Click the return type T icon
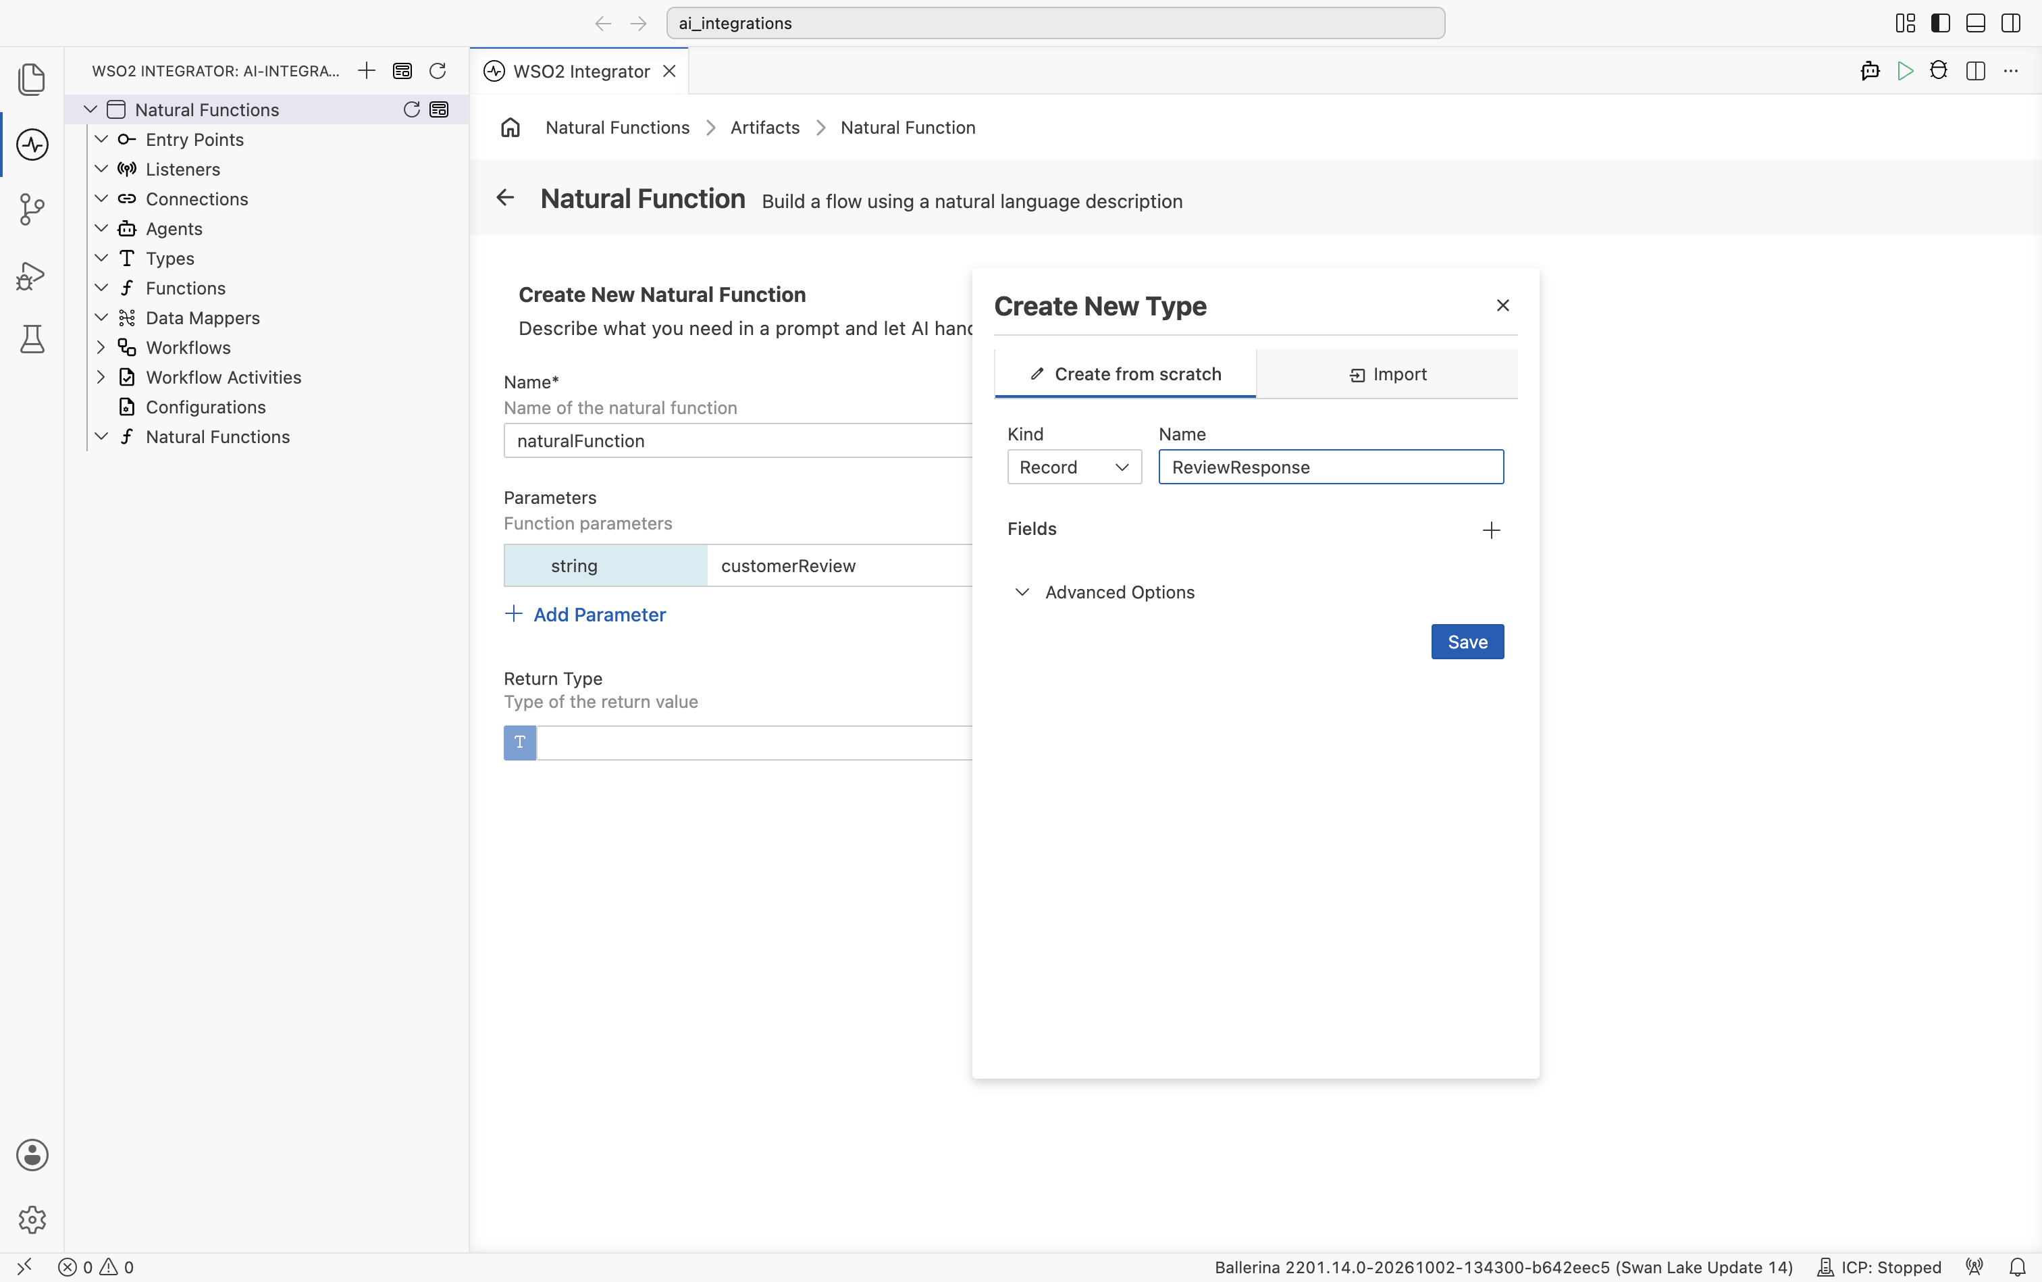2042x1282 pixels. pos(519,743)
